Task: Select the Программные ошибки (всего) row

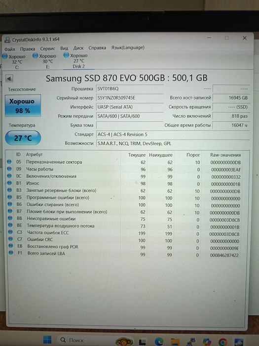Action: coord(124,198)
